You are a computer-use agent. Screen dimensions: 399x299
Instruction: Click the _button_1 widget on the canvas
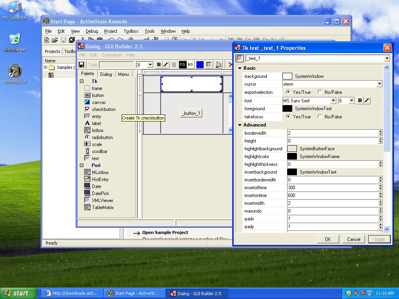191,113
